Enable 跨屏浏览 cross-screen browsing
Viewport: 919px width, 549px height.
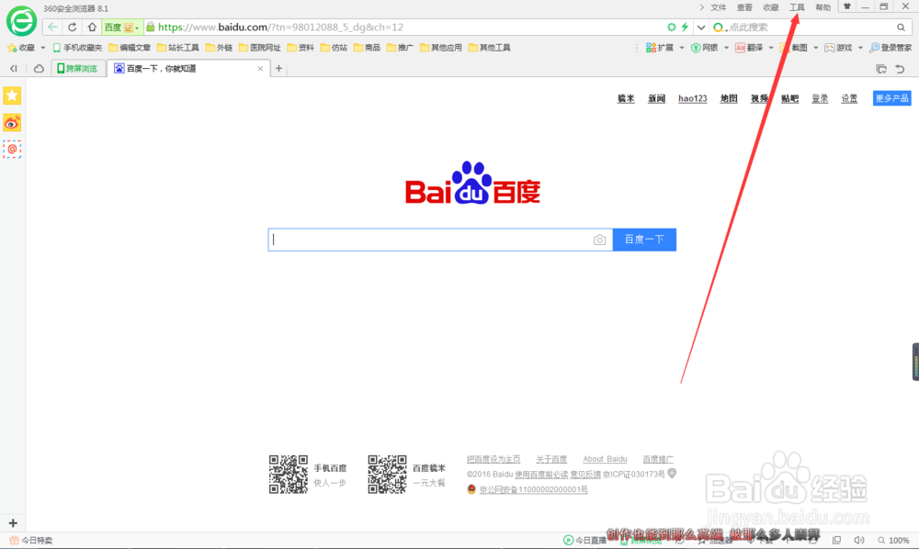click(78, 67)
